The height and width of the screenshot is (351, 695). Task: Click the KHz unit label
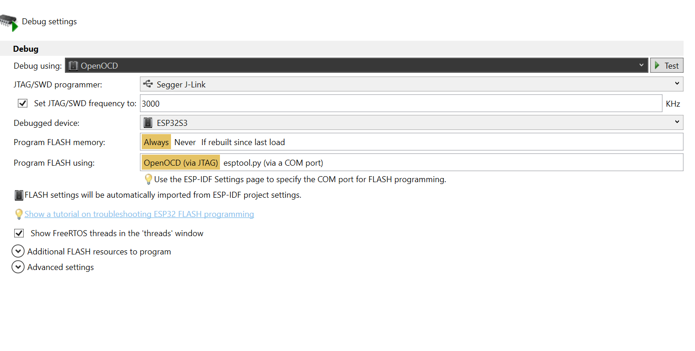[x=673, y=104]
